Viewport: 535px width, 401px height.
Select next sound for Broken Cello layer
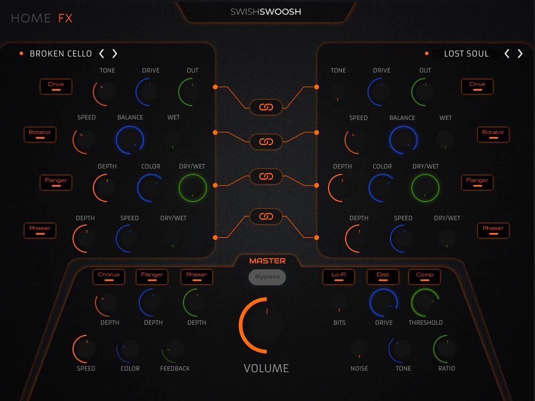(115, 53)
